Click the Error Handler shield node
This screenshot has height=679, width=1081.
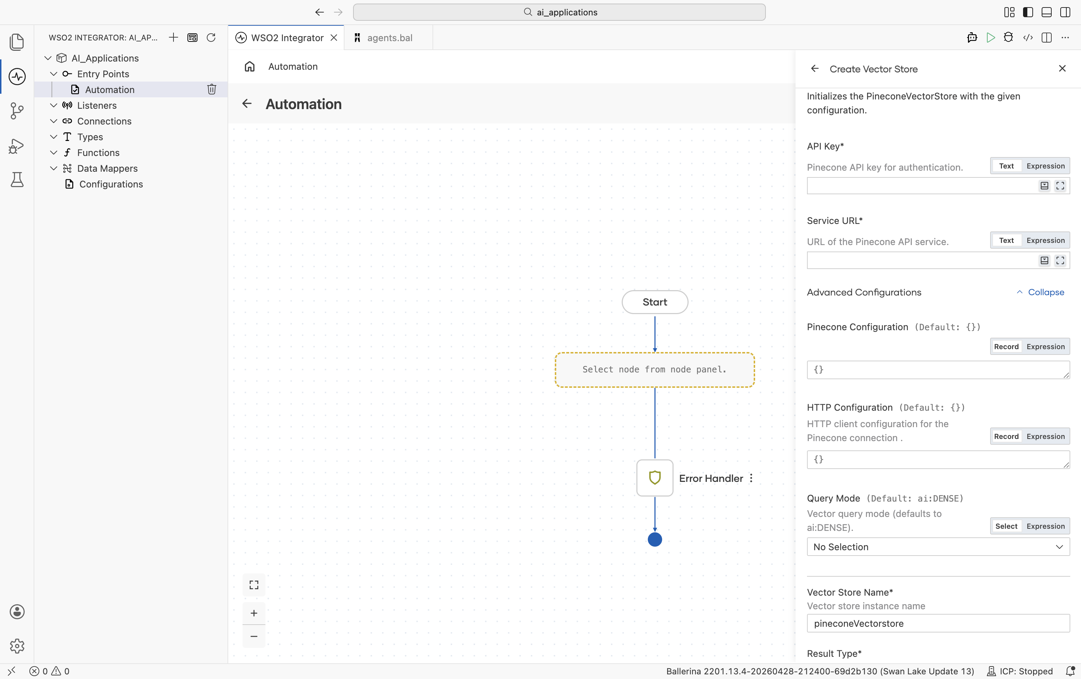tap(655, 478)
